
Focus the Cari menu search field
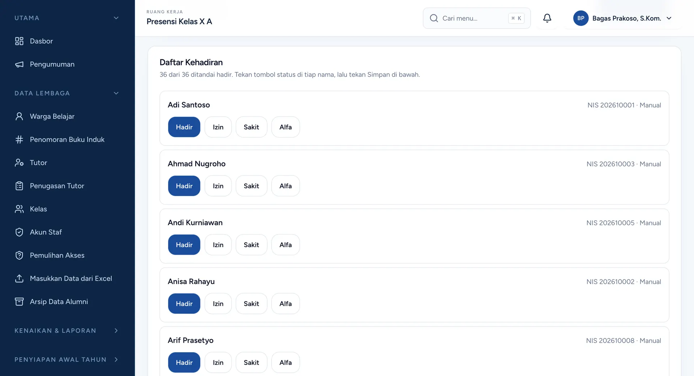[477, 18]
